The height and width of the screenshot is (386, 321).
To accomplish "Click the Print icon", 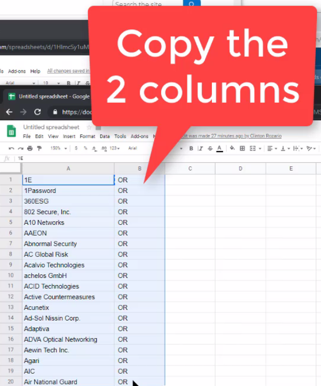I will point(30,148).
